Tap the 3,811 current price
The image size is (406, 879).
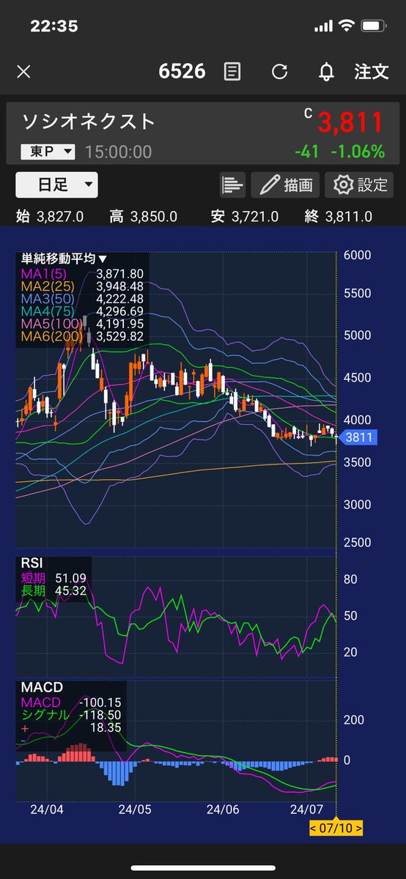pos(350,123)
